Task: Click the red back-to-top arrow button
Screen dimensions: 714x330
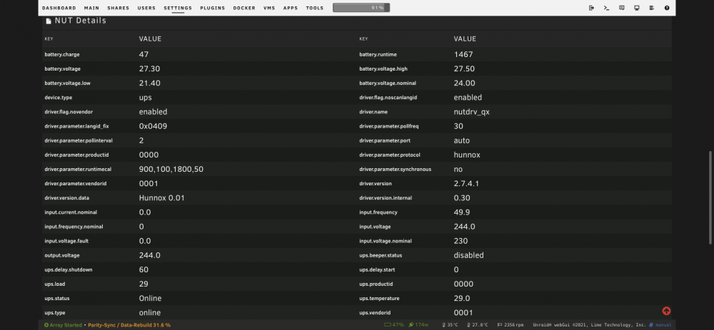Action: (x=666, y=311)
